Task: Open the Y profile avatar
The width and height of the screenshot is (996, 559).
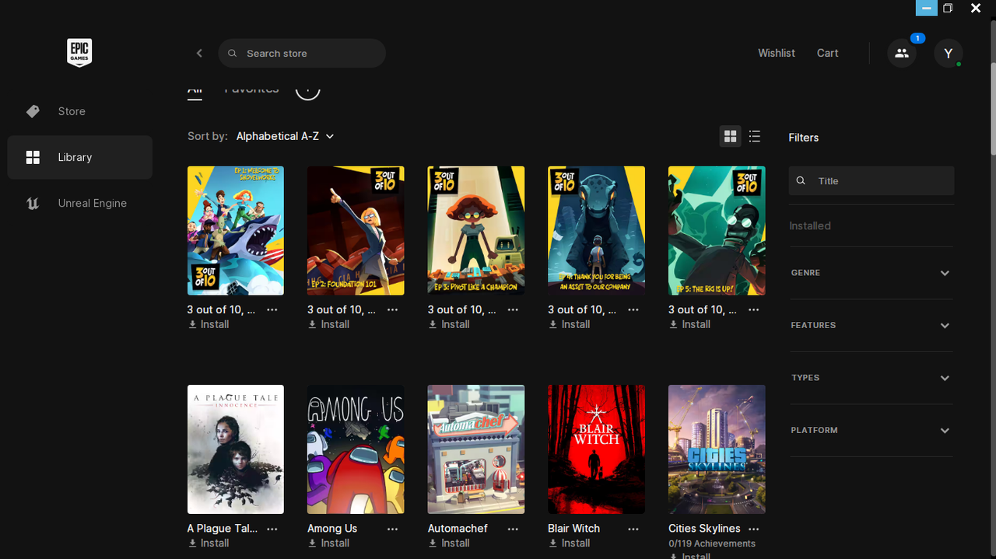Action: 948,53
